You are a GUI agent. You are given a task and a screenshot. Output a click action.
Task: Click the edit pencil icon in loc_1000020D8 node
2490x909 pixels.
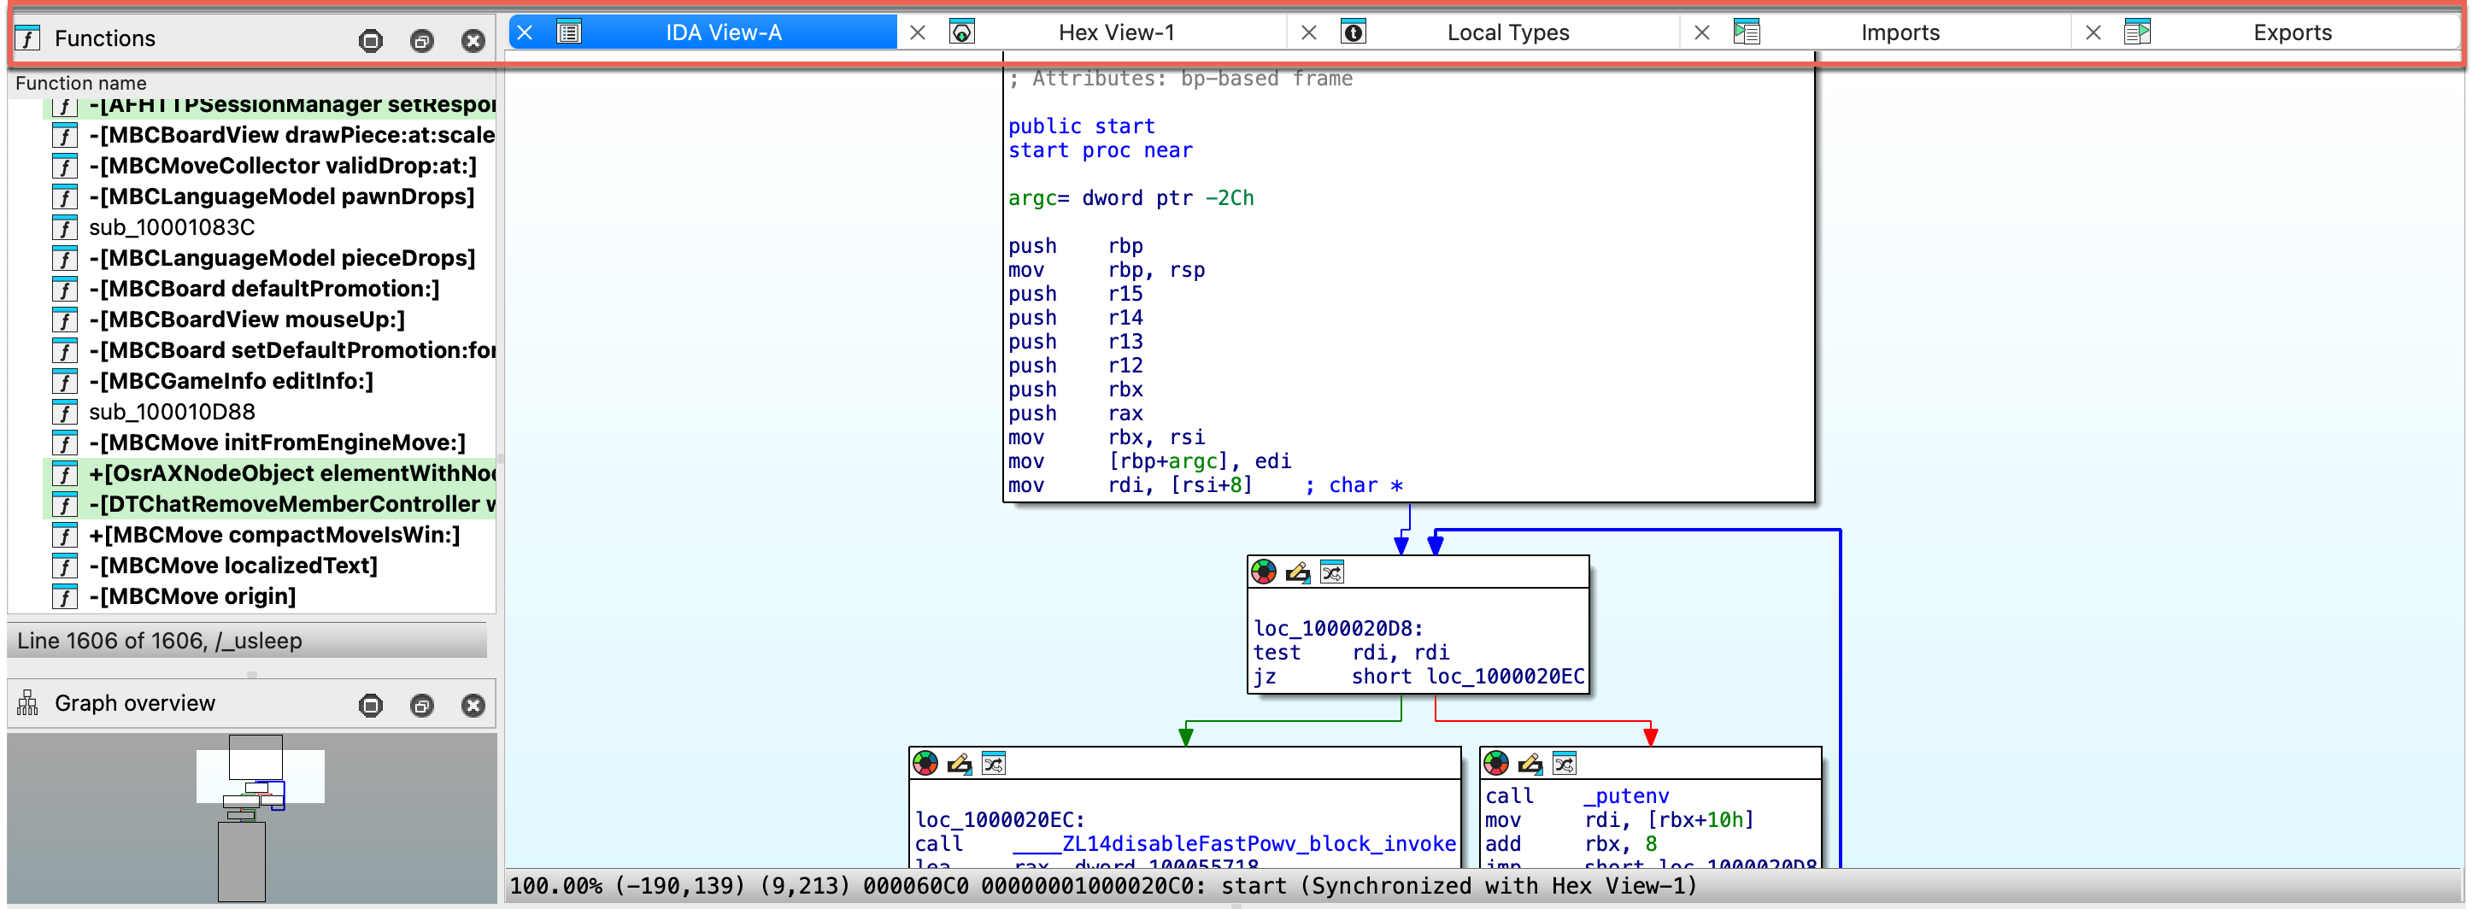pyautogui.click(x=1297, y=572)
